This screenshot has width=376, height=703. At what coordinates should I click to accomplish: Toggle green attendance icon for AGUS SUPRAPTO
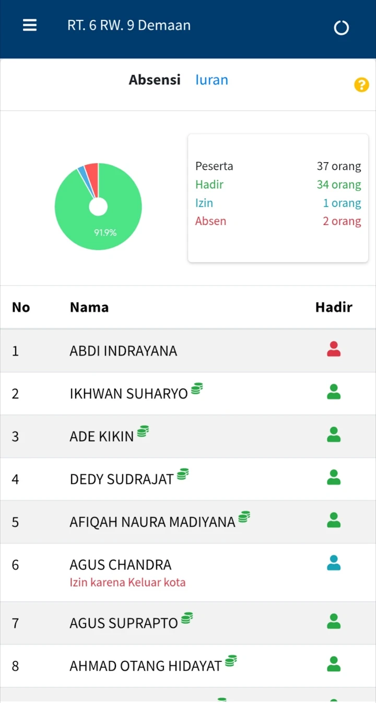click(334, 621)
